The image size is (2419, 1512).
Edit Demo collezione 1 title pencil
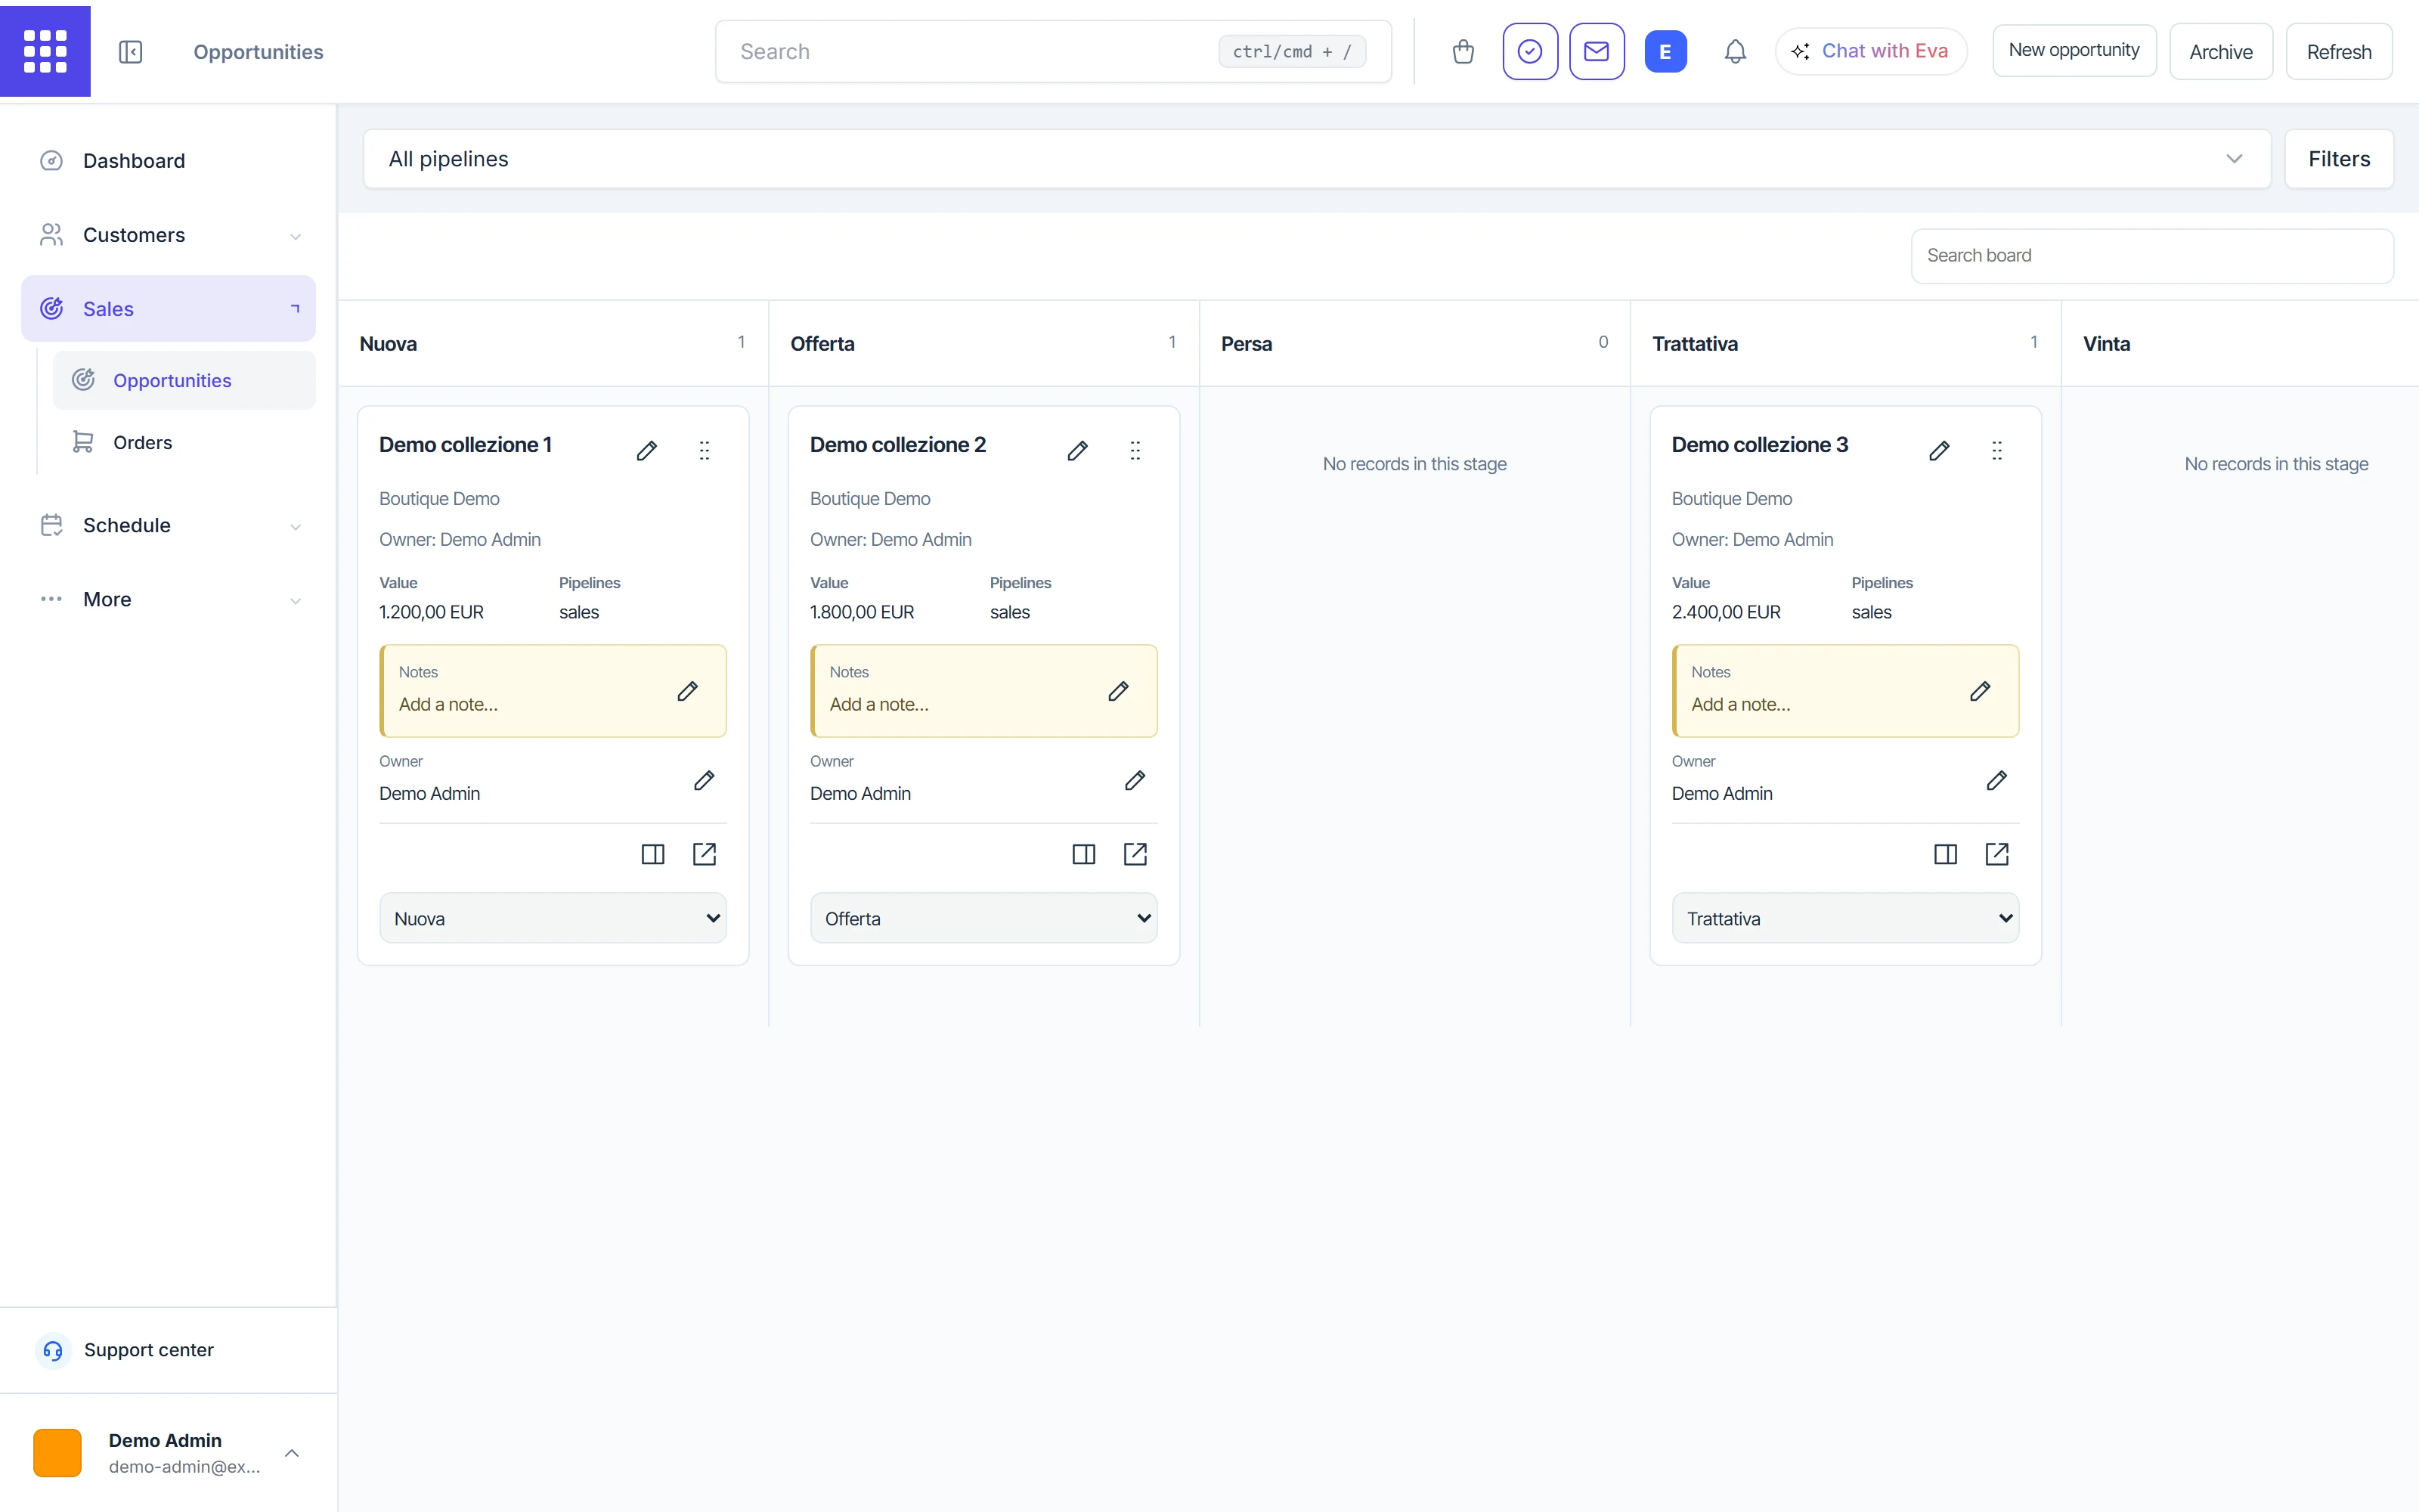coord(647,451)
